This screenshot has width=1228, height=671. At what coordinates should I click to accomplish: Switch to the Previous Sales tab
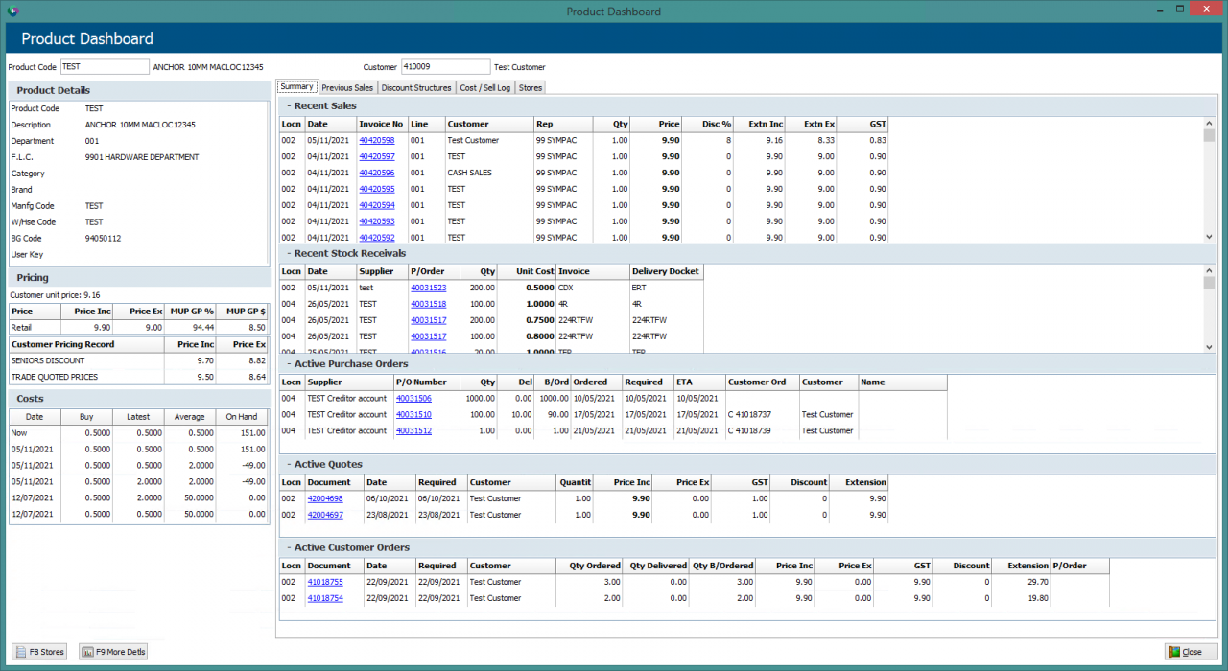click(x=346, y=86)
